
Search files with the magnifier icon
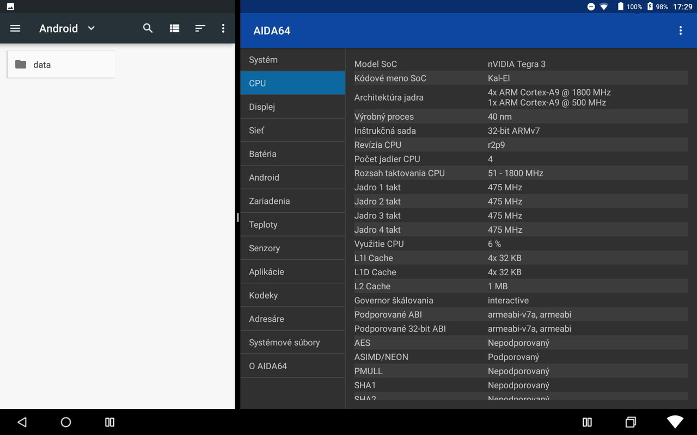coord(148,28)
